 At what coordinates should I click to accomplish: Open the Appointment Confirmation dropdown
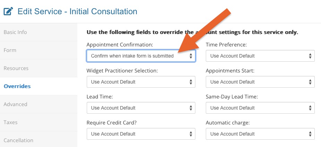pos(141,56)
